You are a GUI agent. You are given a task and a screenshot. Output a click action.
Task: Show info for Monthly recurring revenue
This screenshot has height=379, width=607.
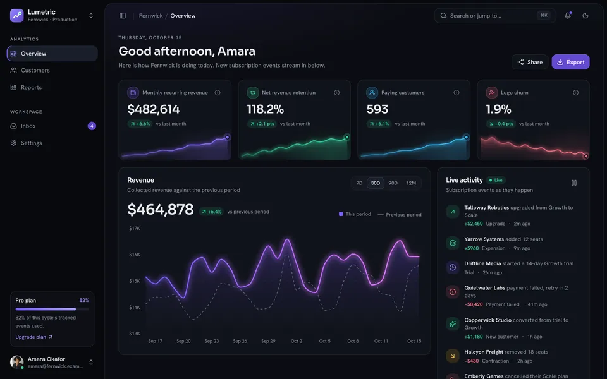(x=218, y=92)
